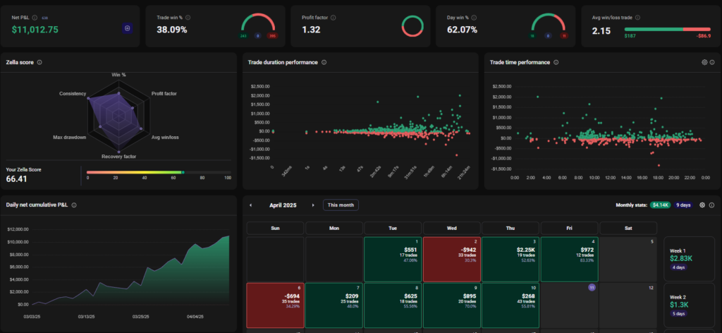This screenshot has height=333, width=722.
Task: Open calendar settings gear next to Monthly stats
Action: [x=702, y=205]
